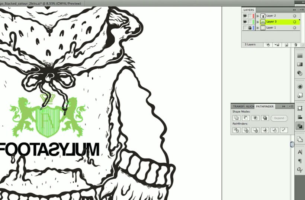Click Create New Layer icon in Layers panel
Image resolution: width=305 pixels, height=200 pixels.
286,45
